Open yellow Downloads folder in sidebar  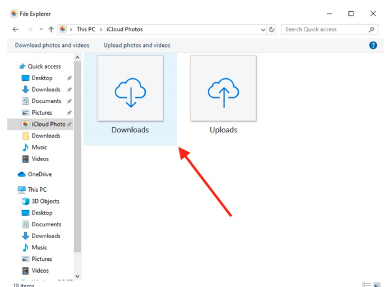click(x=46, y=136)
